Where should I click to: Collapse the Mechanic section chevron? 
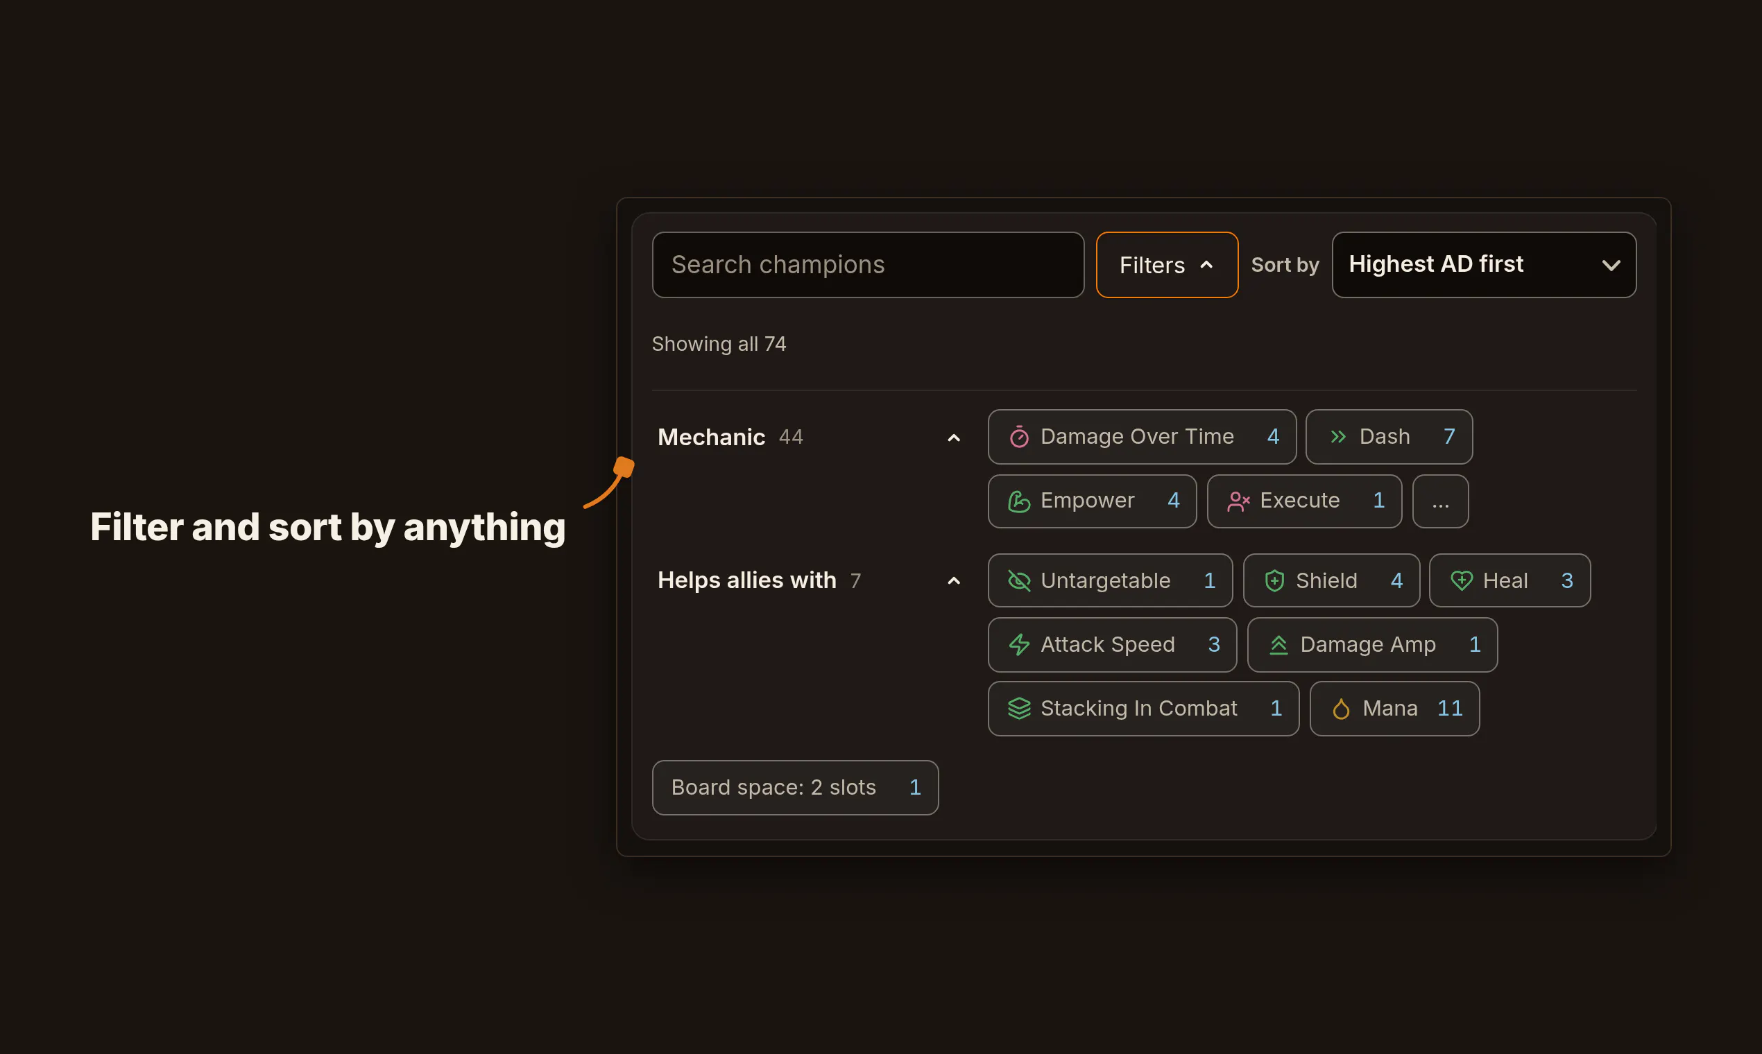point(953,438)
